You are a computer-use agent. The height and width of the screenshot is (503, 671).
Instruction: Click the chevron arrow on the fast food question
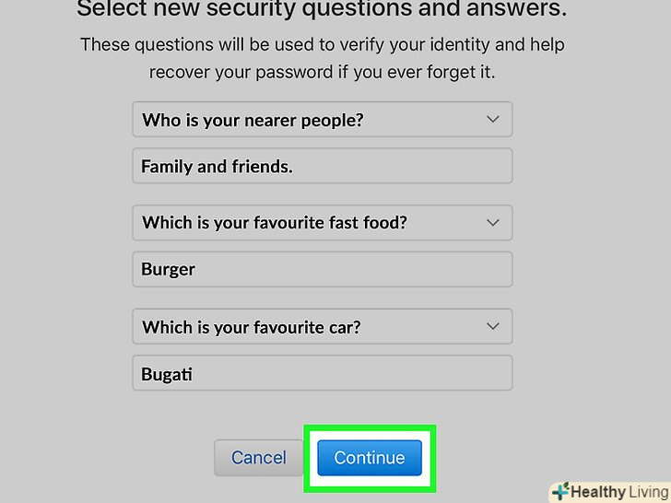(492, 223)
